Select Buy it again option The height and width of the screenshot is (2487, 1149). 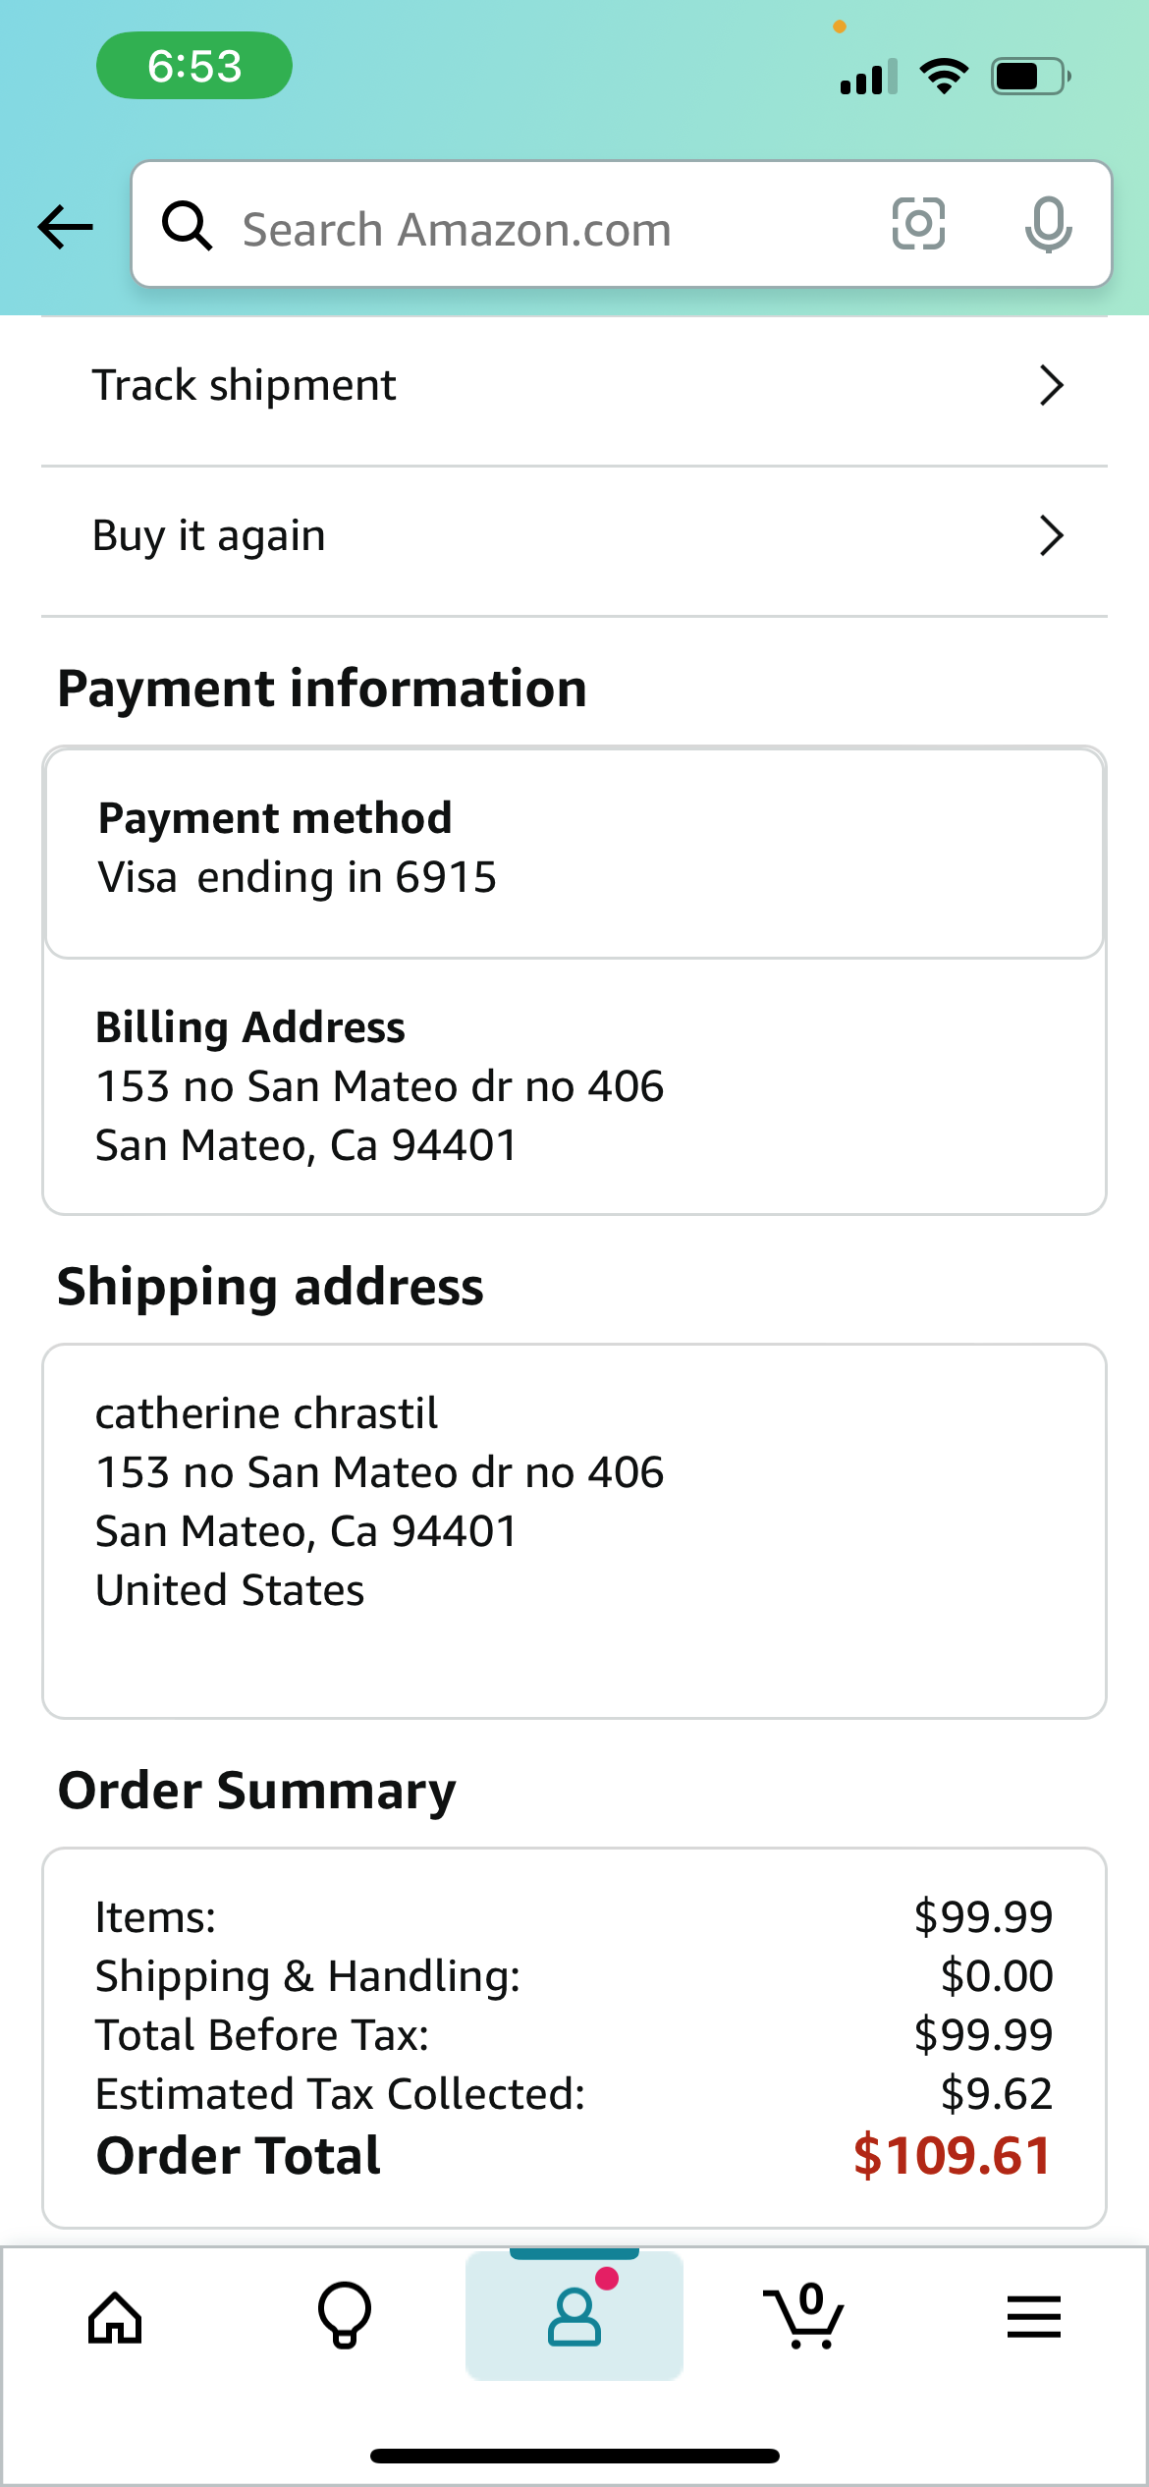574,536
